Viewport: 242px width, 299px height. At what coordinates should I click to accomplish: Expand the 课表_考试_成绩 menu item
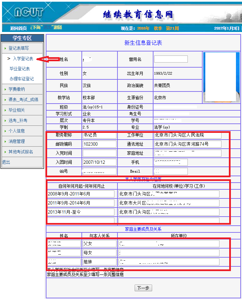[23, 100]
